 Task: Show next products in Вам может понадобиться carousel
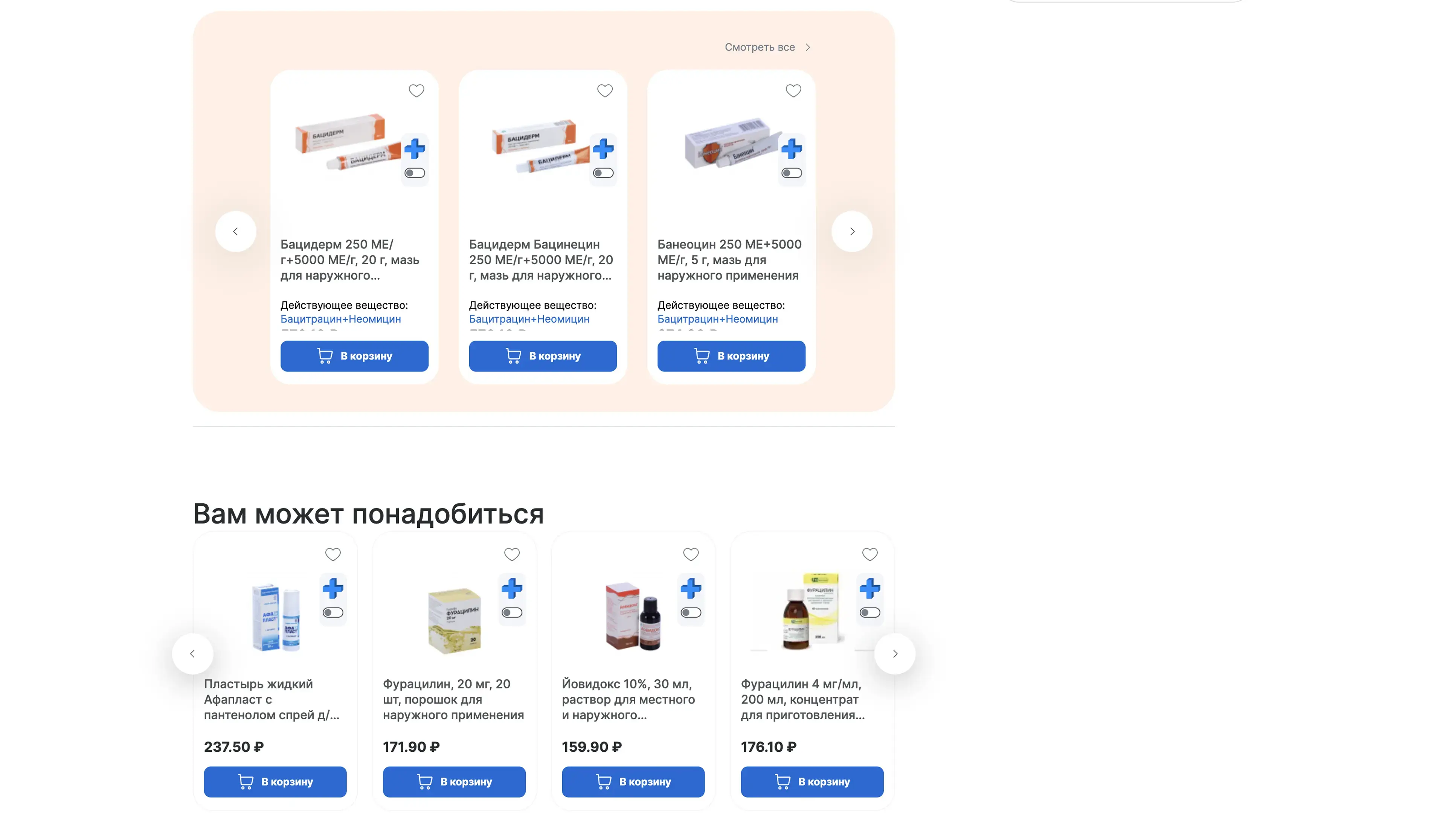click(895, 654)
